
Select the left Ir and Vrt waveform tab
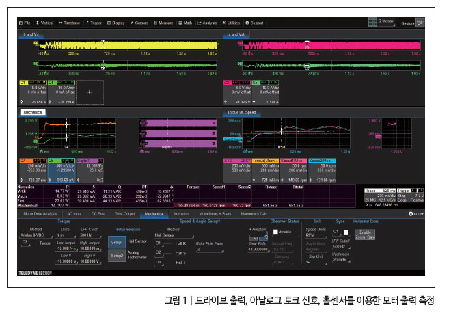[x=31, y=34]
